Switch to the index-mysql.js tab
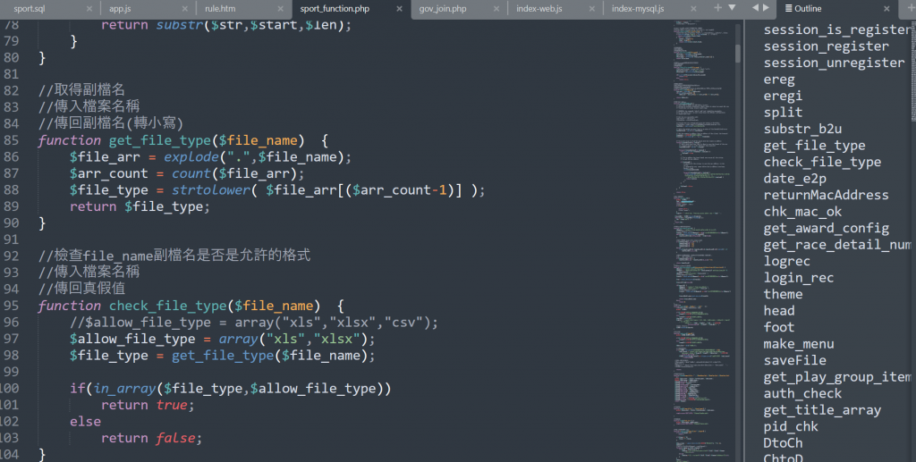916x462 pixels. 638,9
